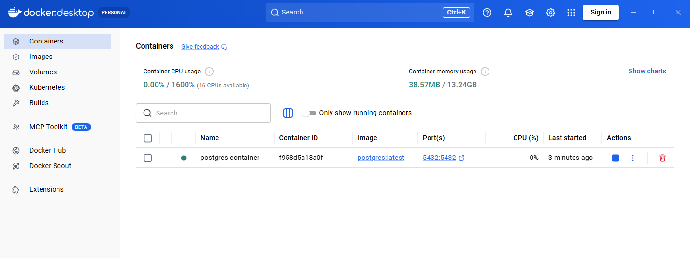Close the Docker Desktop window
Screen dimensions: 690x258
678,13
